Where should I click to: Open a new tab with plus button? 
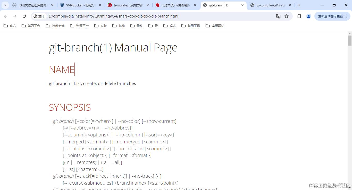click(299, 5)
